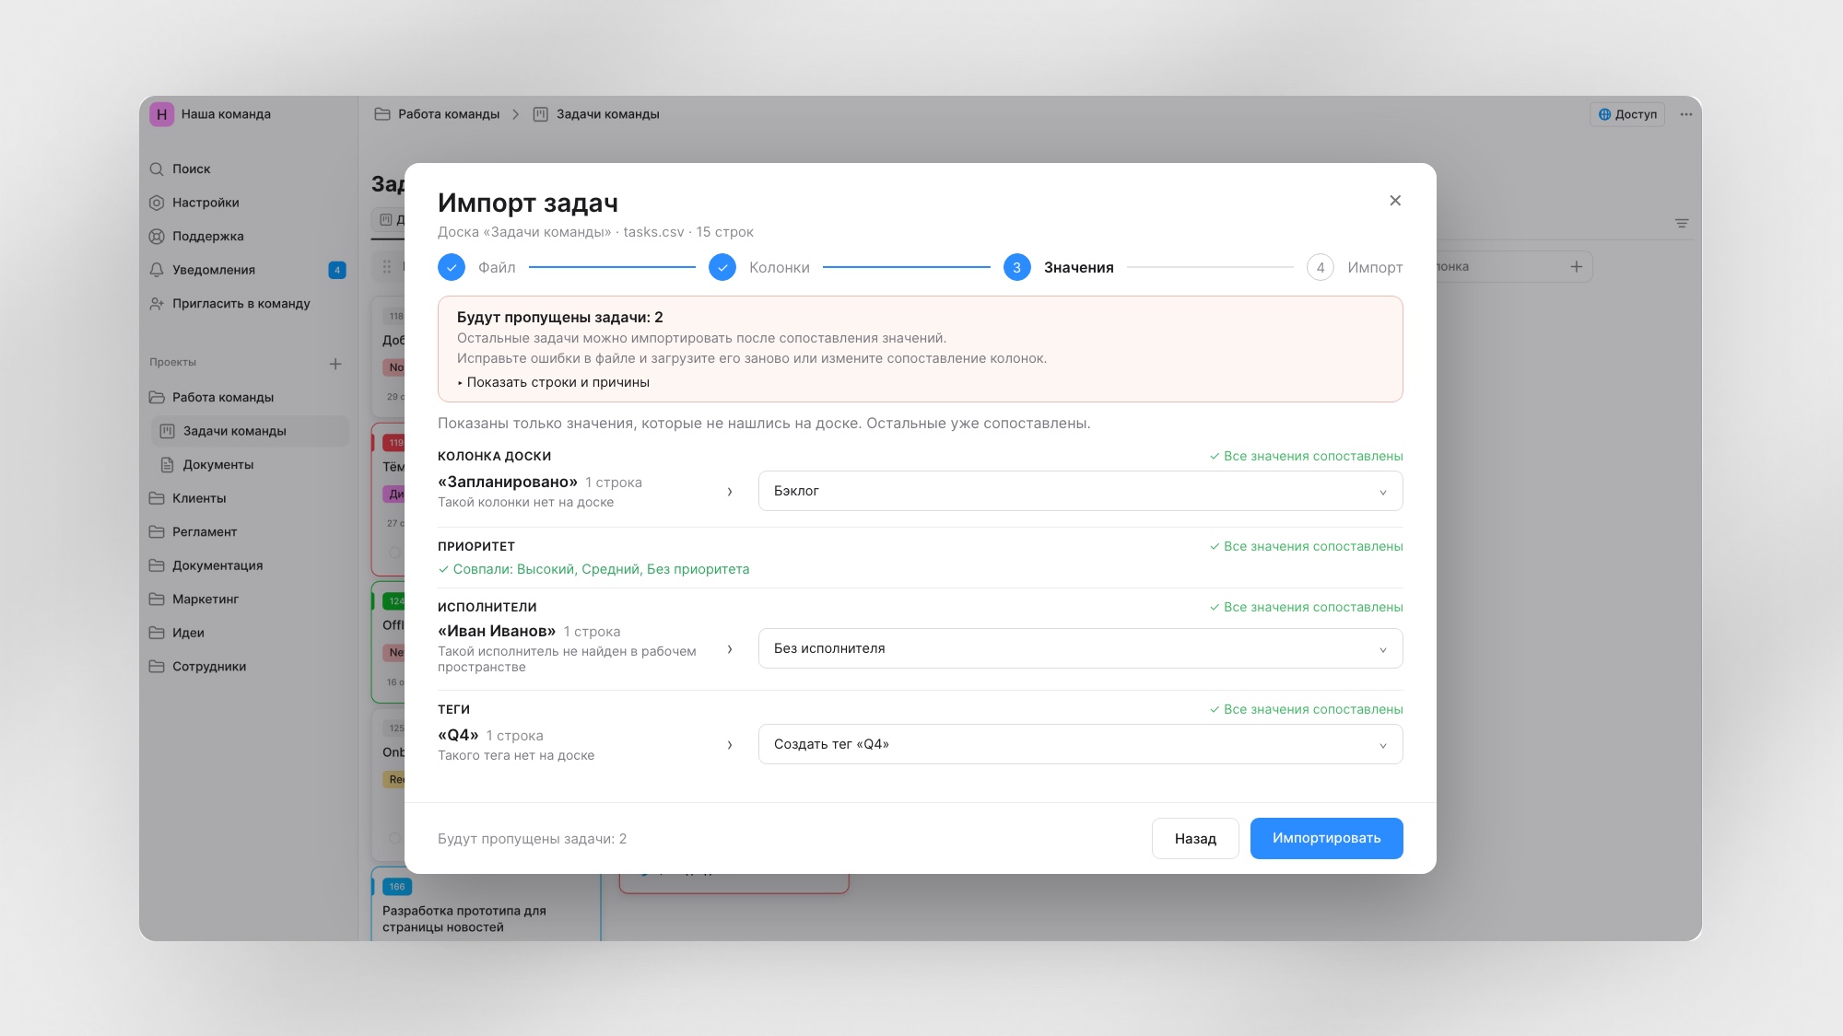This screenshot has height=1036, width=1843.
Task: Close the Импорт задач dialog
Action: tap(1395, 201)
